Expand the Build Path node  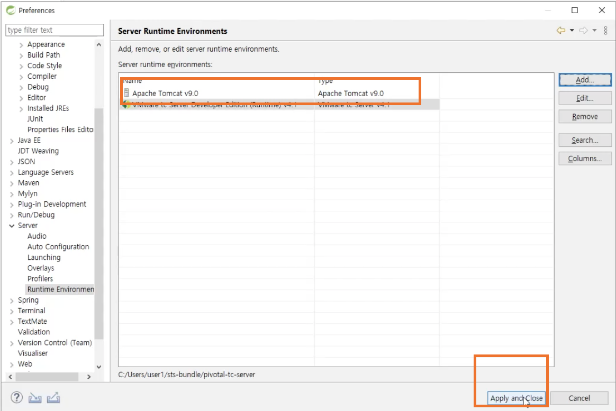point(21,55)
